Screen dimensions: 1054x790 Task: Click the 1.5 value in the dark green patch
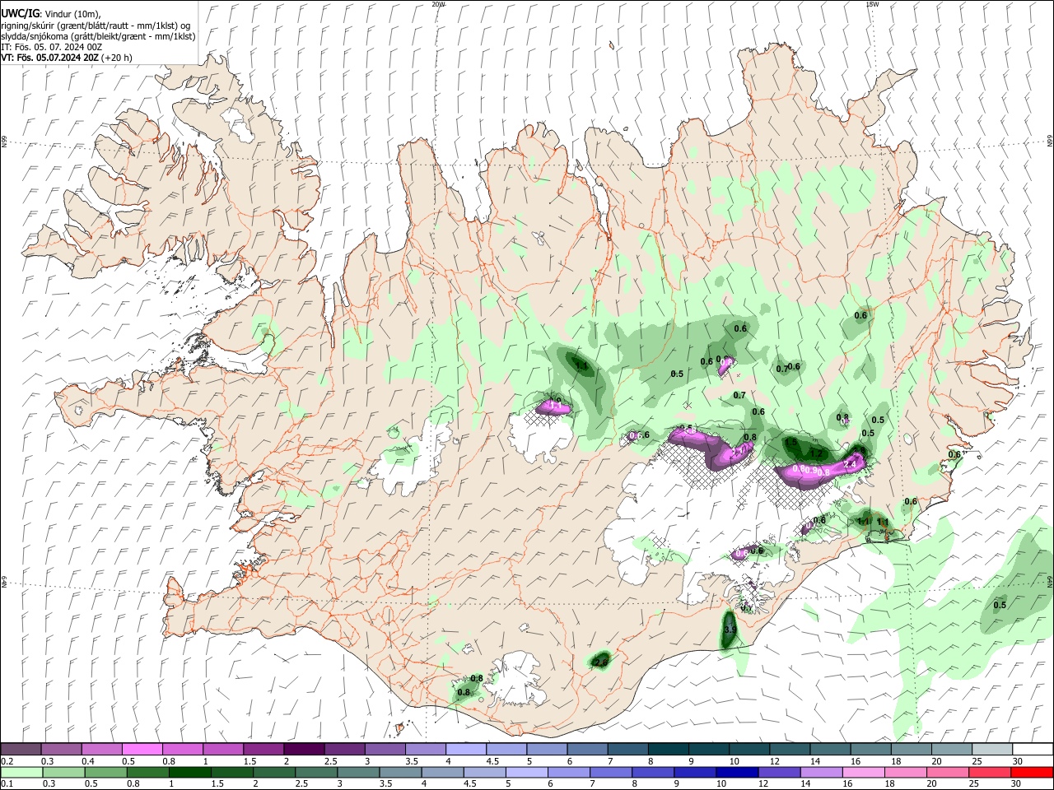click(x=791, y=442)
